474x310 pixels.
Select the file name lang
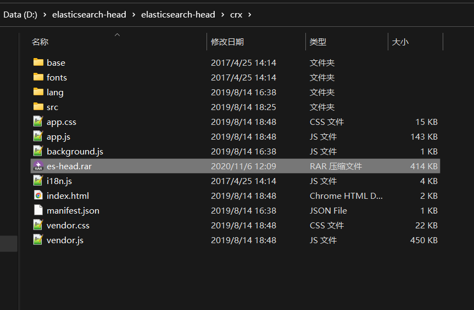pos(55,92)
